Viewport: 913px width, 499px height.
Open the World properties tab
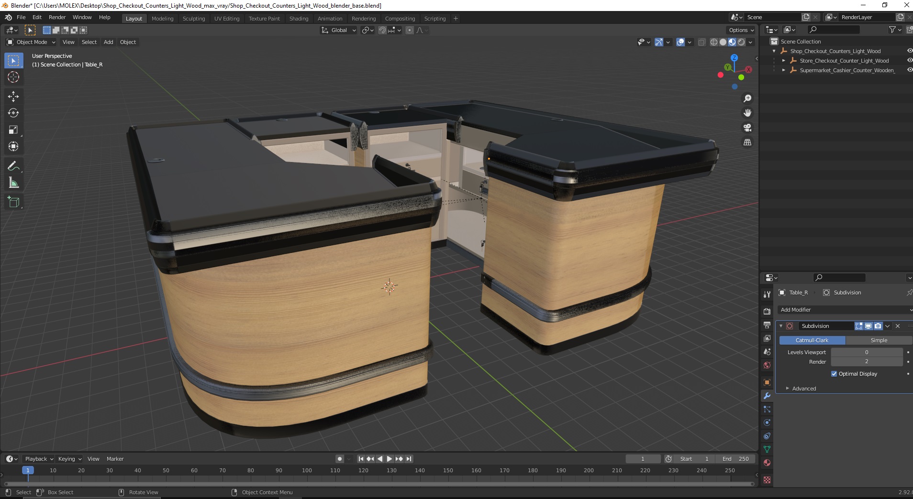[767, 365]
